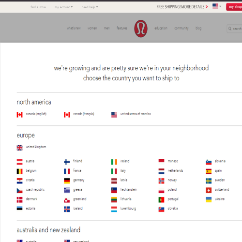This screenshot has height=242, width=242.
Task: Click the Liechtenstein flag icon
Action: (114, 190)
